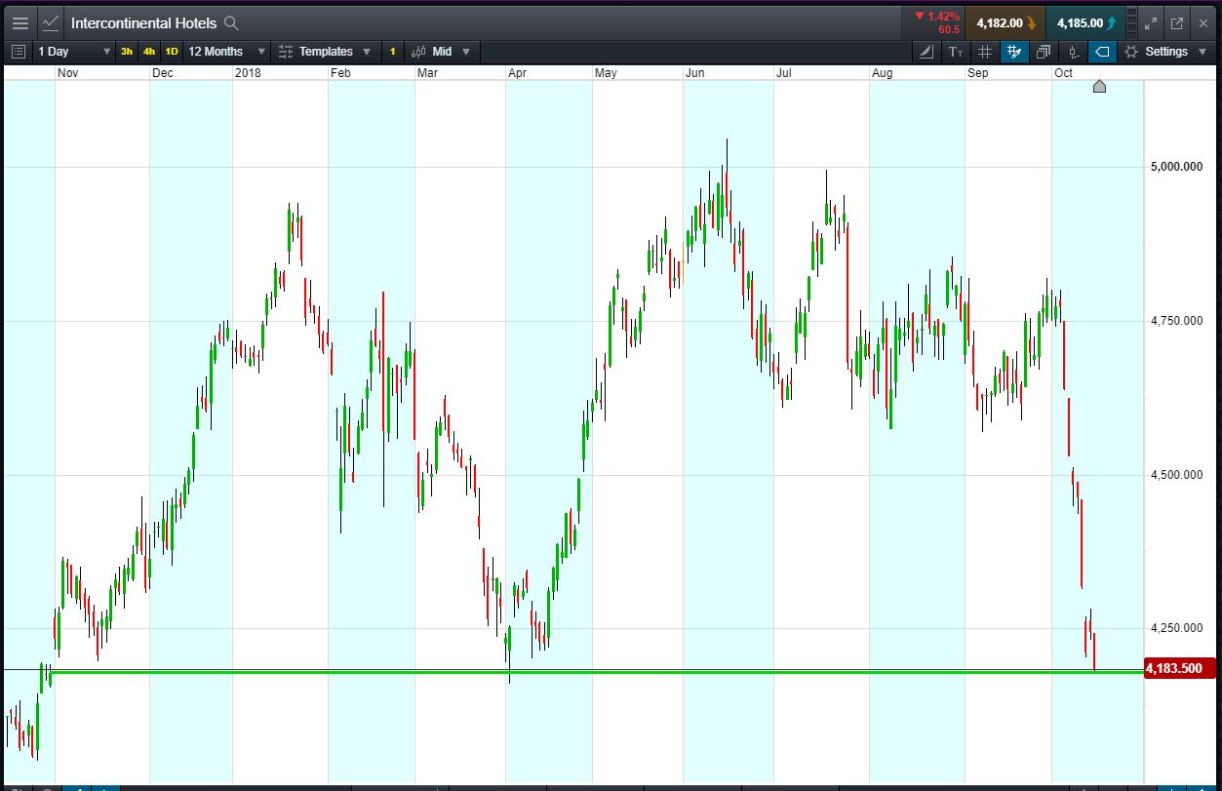Open the list panel icon left of 1 Day
Image resolution: width=1222 pixels, height=791 pixels.
pos(20,52)
